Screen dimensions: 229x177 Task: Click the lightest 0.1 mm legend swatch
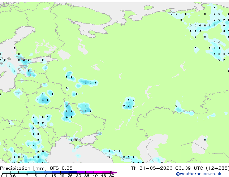(x=6, y=172)
